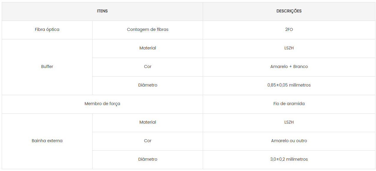376x171 pixels.
Task: Select the Amarelo + Branco value
Action: 289,67
